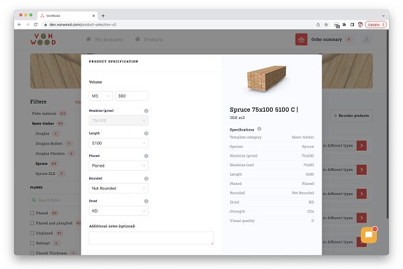This screenshot has width=403, height=269.
Task: Open the user account profile icon
Action: point(367,40)
